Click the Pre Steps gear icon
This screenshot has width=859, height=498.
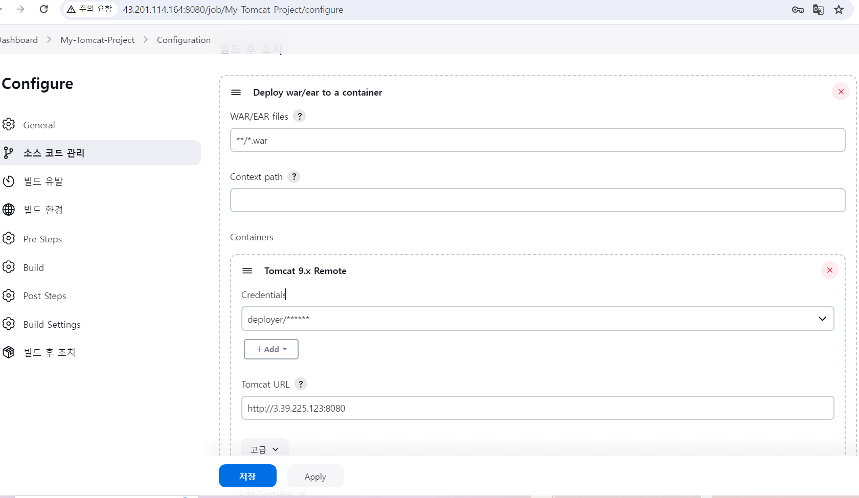click(x=9, y=238)
